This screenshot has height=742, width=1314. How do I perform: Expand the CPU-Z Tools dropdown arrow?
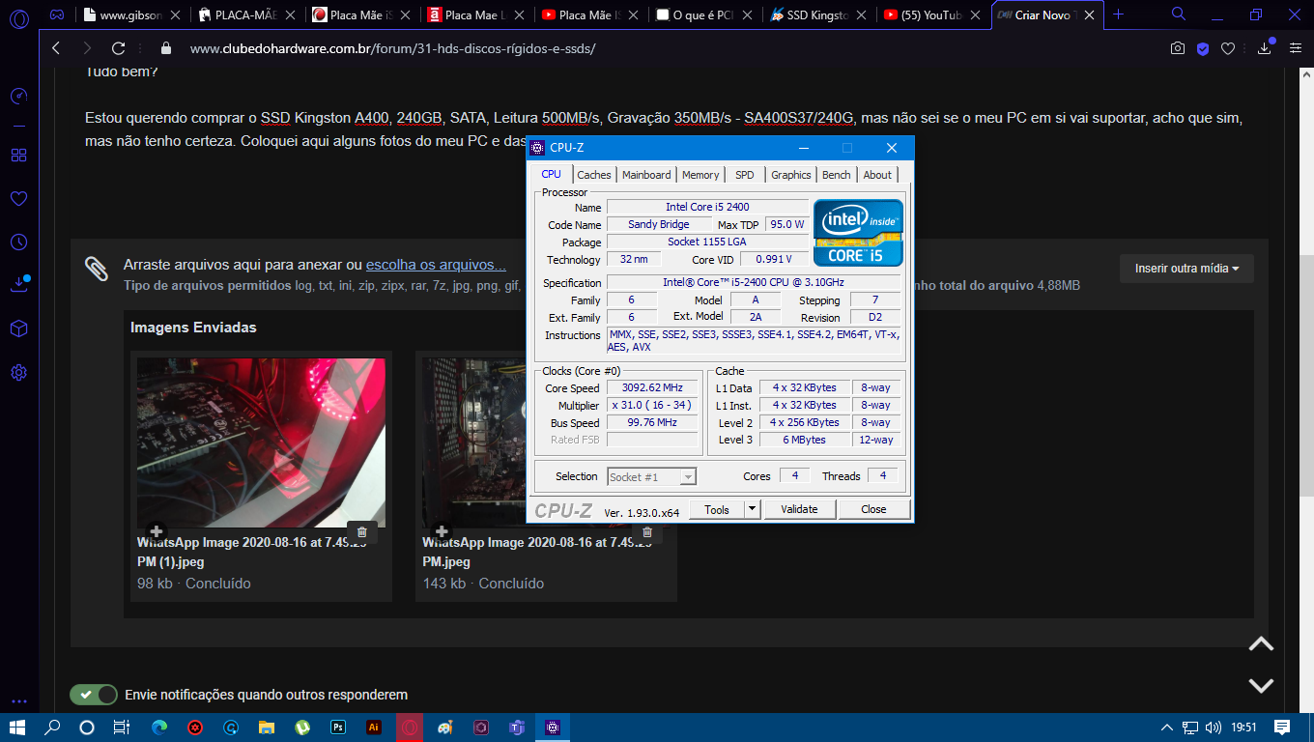tap(752, 509)
